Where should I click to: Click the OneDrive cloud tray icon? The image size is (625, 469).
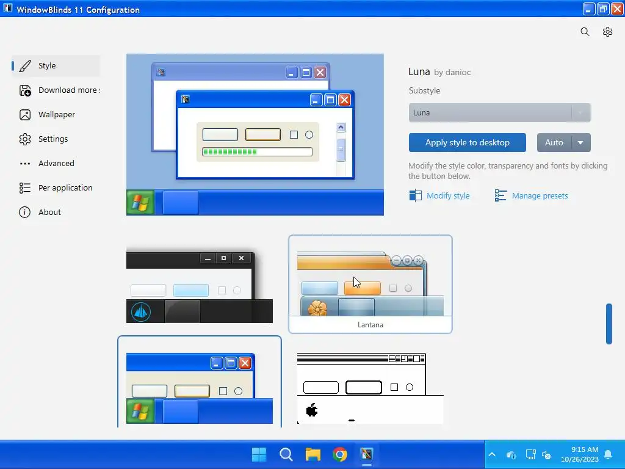511,454
